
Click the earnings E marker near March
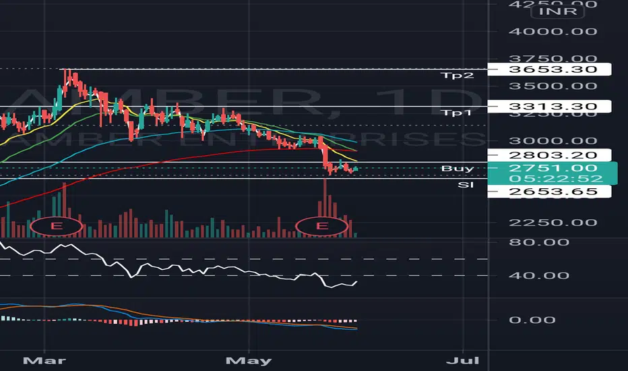point(57,226)
